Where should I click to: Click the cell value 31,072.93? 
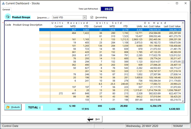175,87
